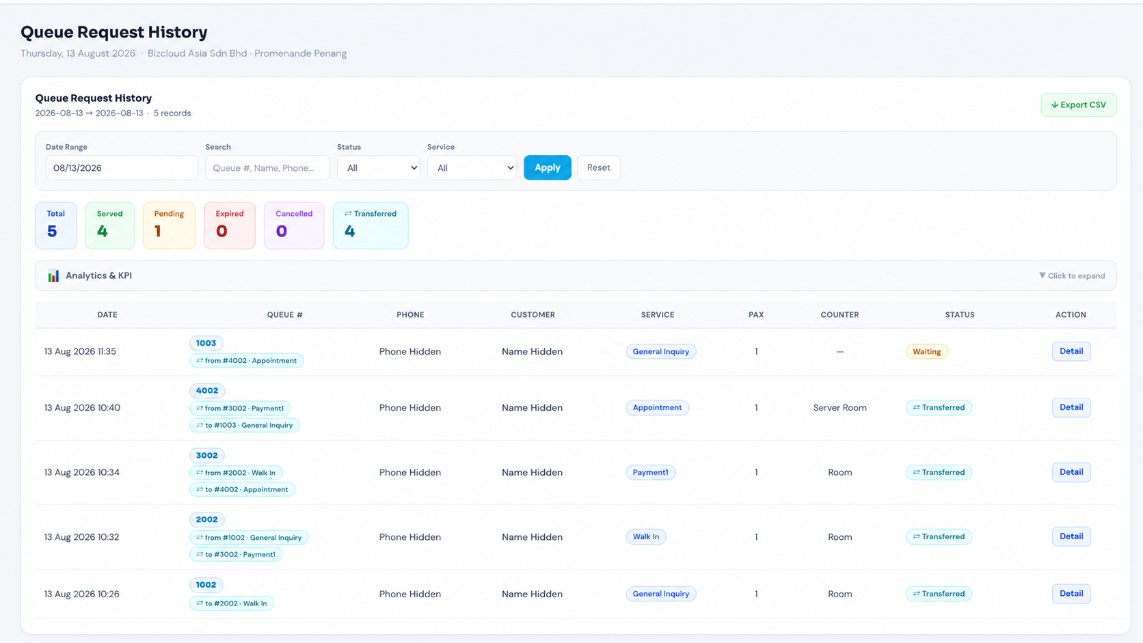Focus the Queue #, Name, Phone search field

268,168
